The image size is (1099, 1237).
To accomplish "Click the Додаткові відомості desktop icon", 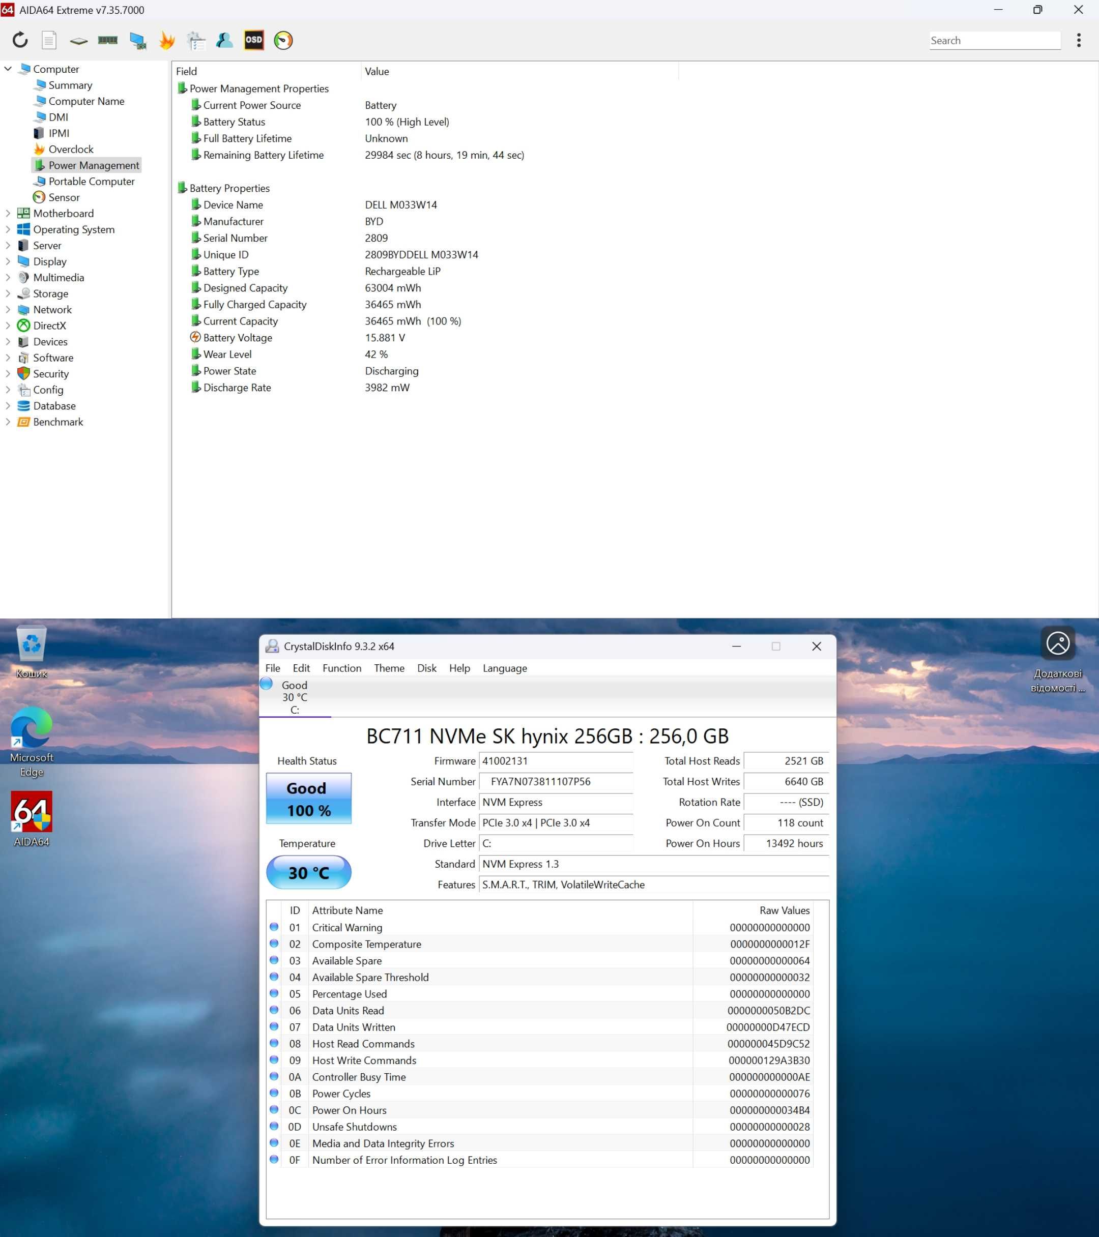I will tap(1057, 660).
